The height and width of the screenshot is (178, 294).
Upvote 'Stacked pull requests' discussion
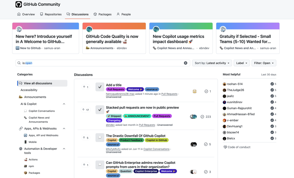(x=86, y=110)
